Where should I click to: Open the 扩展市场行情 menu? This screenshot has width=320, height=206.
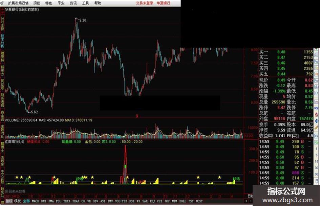[18, 3]
